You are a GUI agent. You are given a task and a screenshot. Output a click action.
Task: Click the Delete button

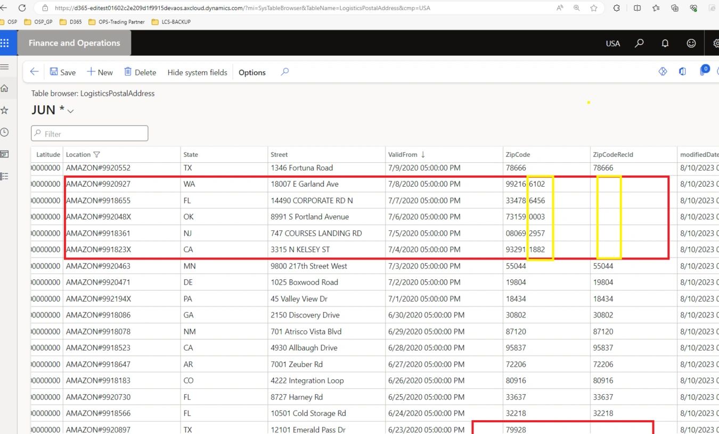point(140,72)
